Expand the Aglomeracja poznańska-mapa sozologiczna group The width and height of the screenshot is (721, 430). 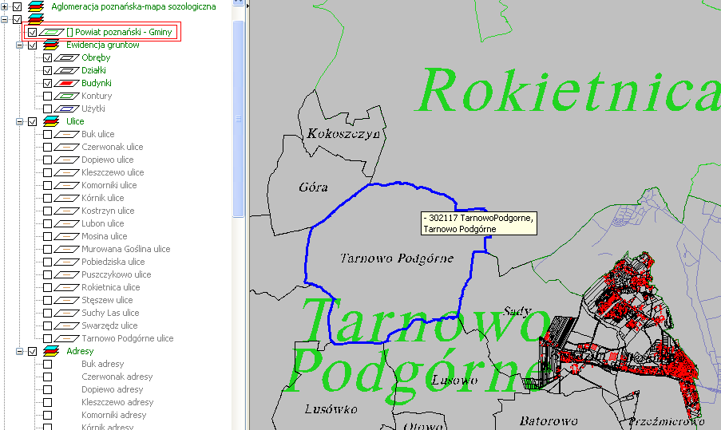(5, 6)
